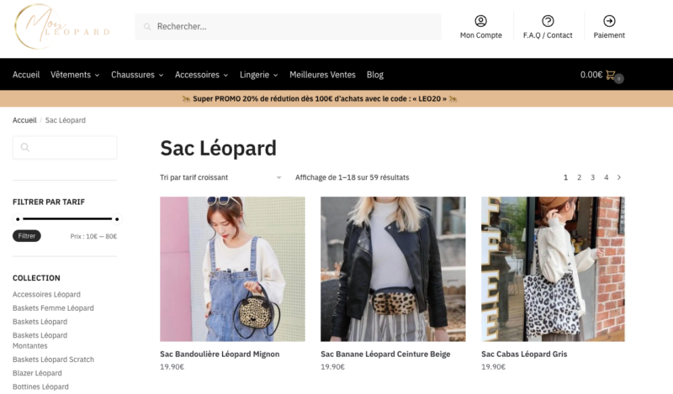Expand the Chaussures dropdown menu

(137, 75)
